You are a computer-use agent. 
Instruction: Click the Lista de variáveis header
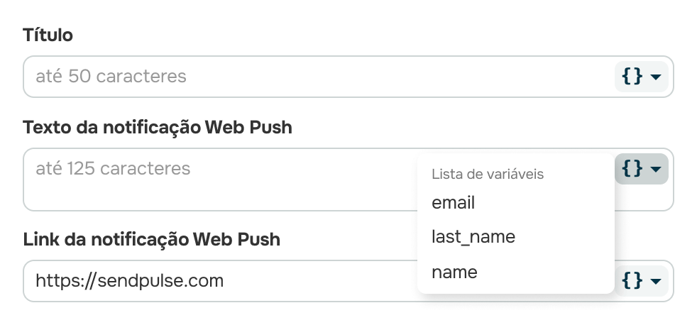[x=488, y=174]
